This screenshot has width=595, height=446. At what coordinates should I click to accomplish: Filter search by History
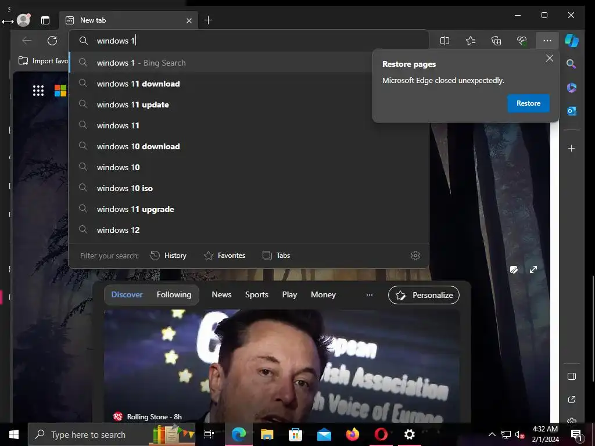click(x=169, y=256)
